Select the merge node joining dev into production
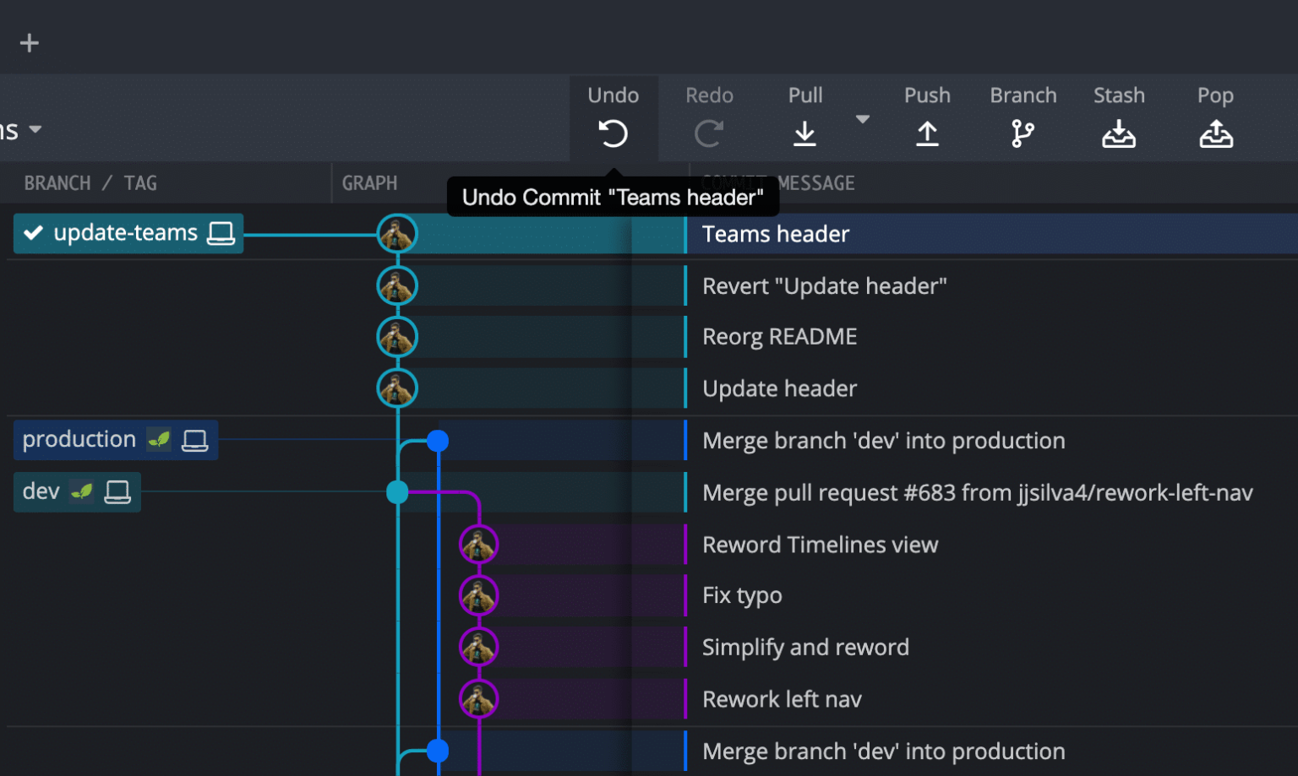 click(x=438, y=440)
